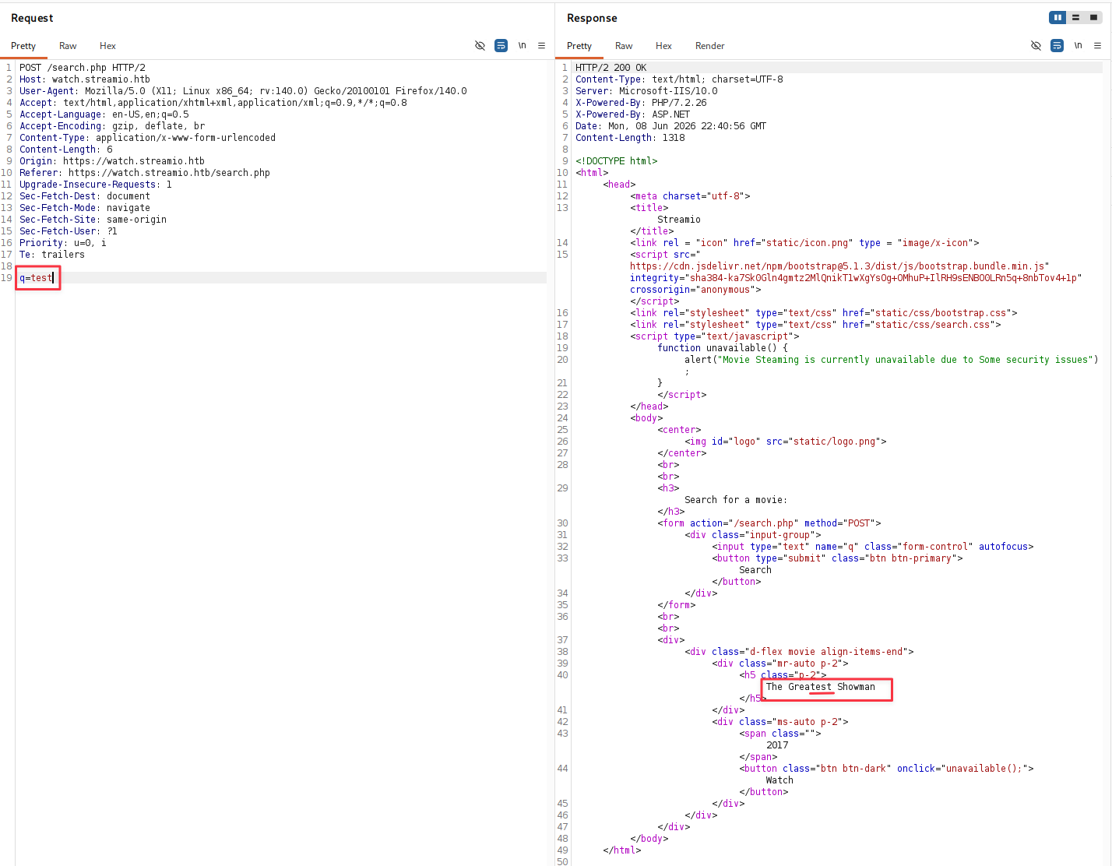Screen dimensions: 1112x866
Task: Click the <!DOCTYPE html> line in response
Action: 617,161
